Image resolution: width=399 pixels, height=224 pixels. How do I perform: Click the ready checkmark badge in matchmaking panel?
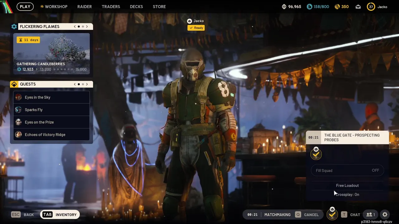316,154
